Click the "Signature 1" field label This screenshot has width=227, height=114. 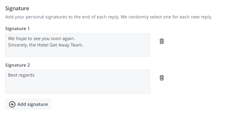click(x=17, y=29)
